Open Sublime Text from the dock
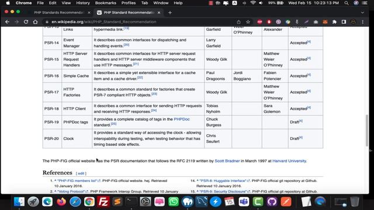Viewport: 374px width, 210px height. pyautogui.click(x=117, y=202)
